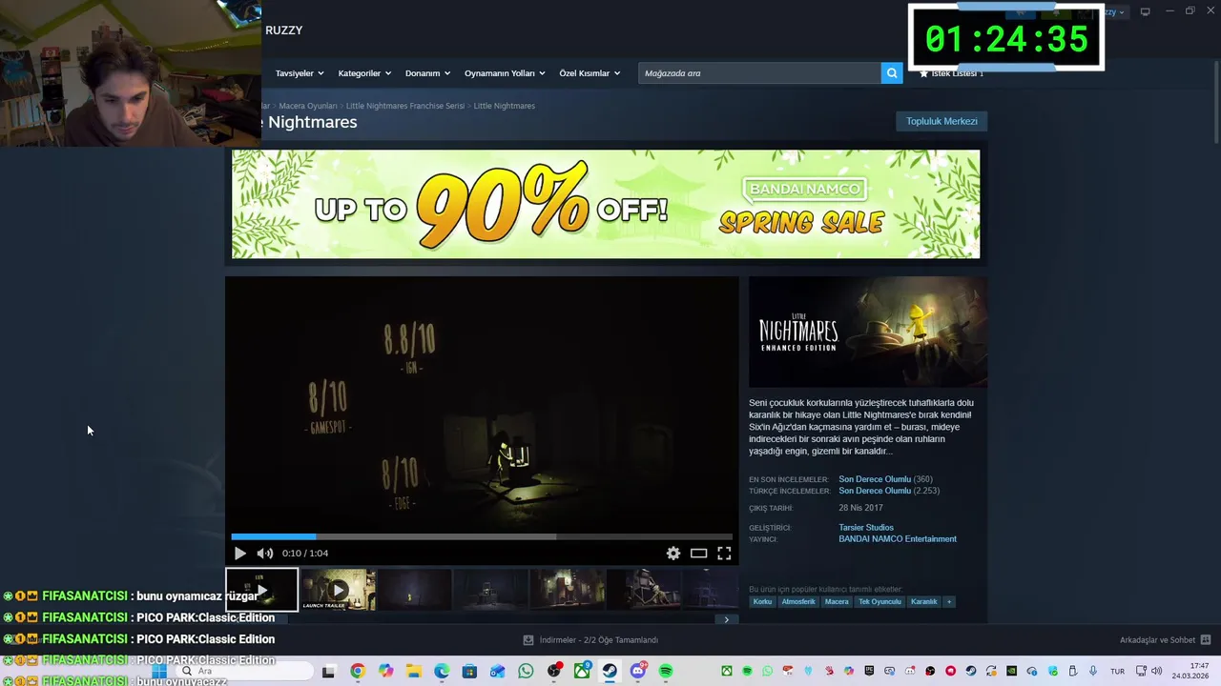1221x686 pixels.
Task: Click the microphone tray icon
Action: click(1093, 671)
